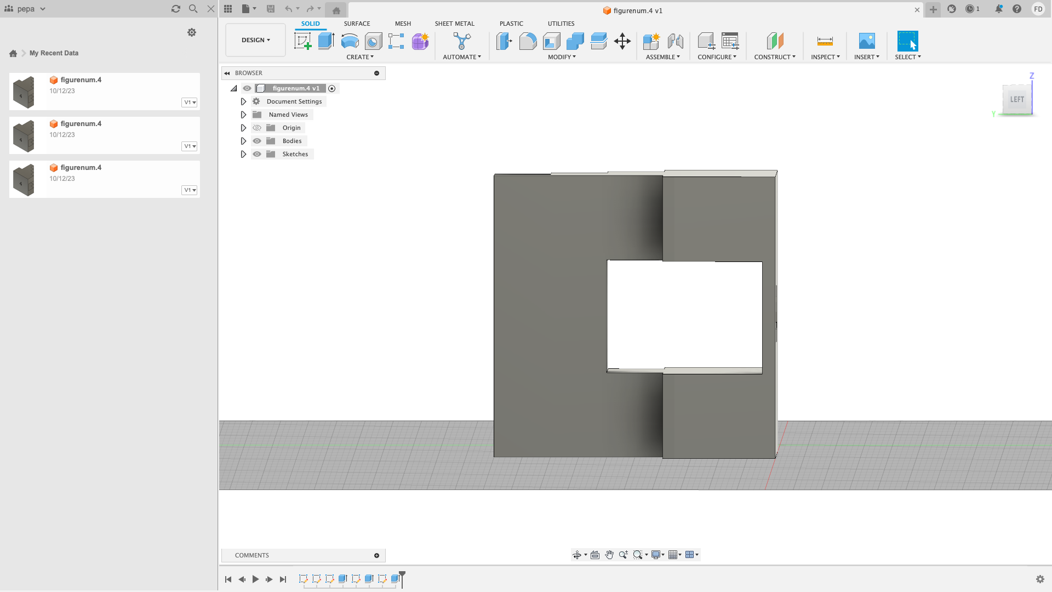The width and height of the screenshot is (1052, 592).
Task: Open the MODIFY dropdown menu
Action: [x=562, y=57]
